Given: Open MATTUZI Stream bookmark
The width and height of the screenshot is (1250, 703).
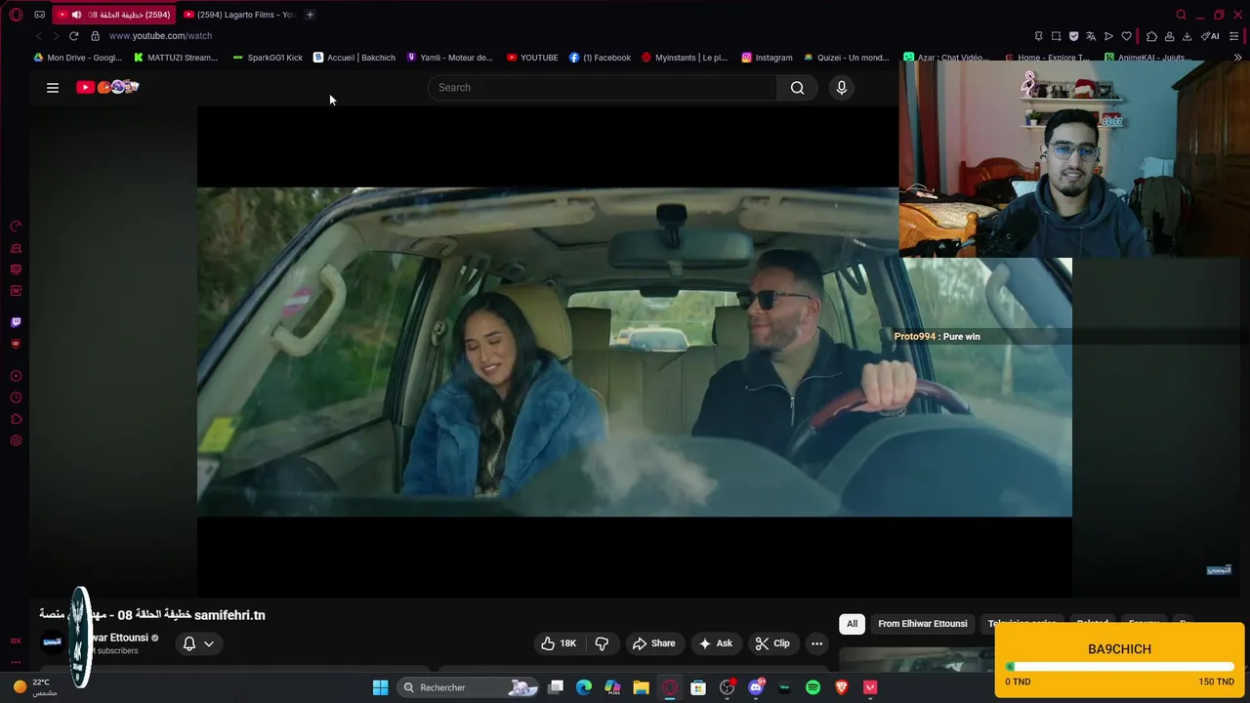Looking at the screenshot, I should tap(176, 58).
